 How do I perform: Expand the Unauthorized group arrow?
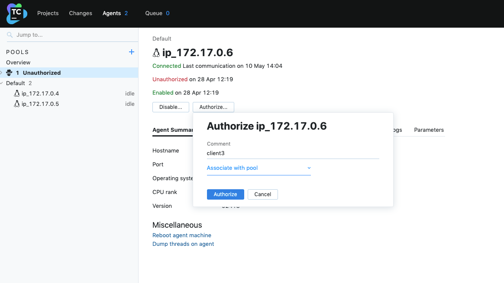click(x=2, y=73)
